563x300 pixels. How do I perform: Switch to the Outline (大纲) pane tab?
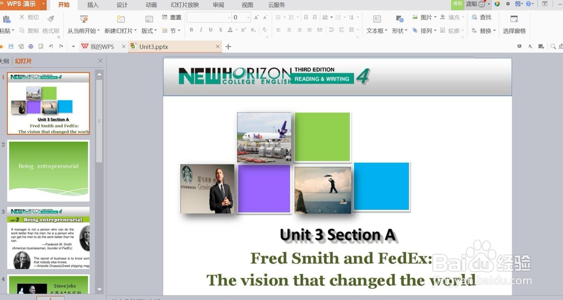tap(5, 61)
